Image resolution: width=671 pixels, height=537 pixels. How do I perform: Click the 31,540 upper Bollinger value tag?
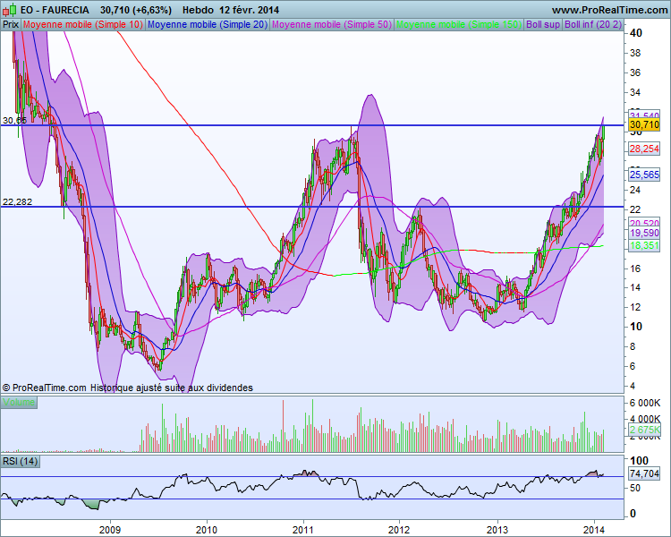pyautogui.click(x=644, y=115)
